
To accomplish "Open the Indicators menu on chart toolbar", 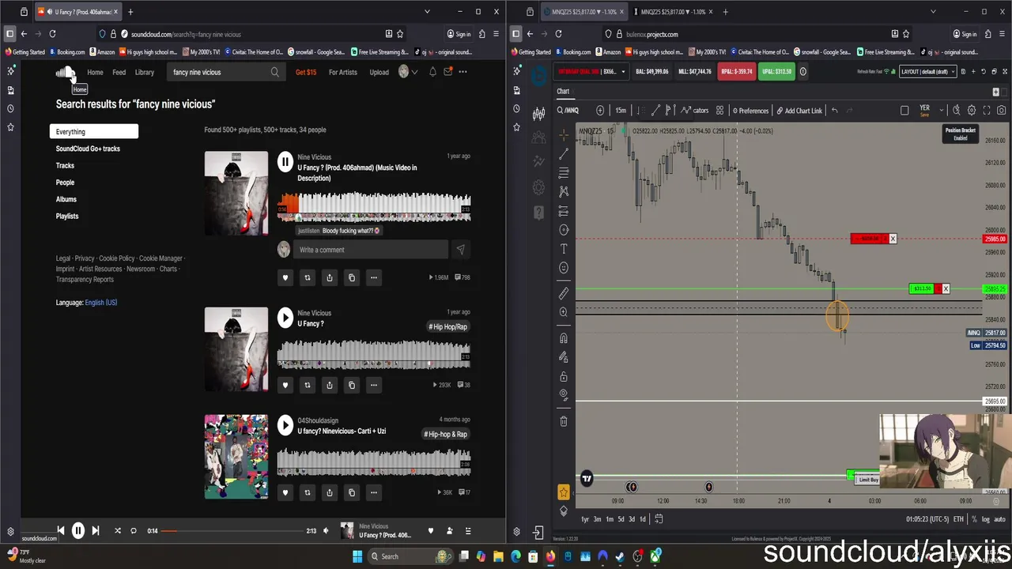I will (x=695, y=111).
